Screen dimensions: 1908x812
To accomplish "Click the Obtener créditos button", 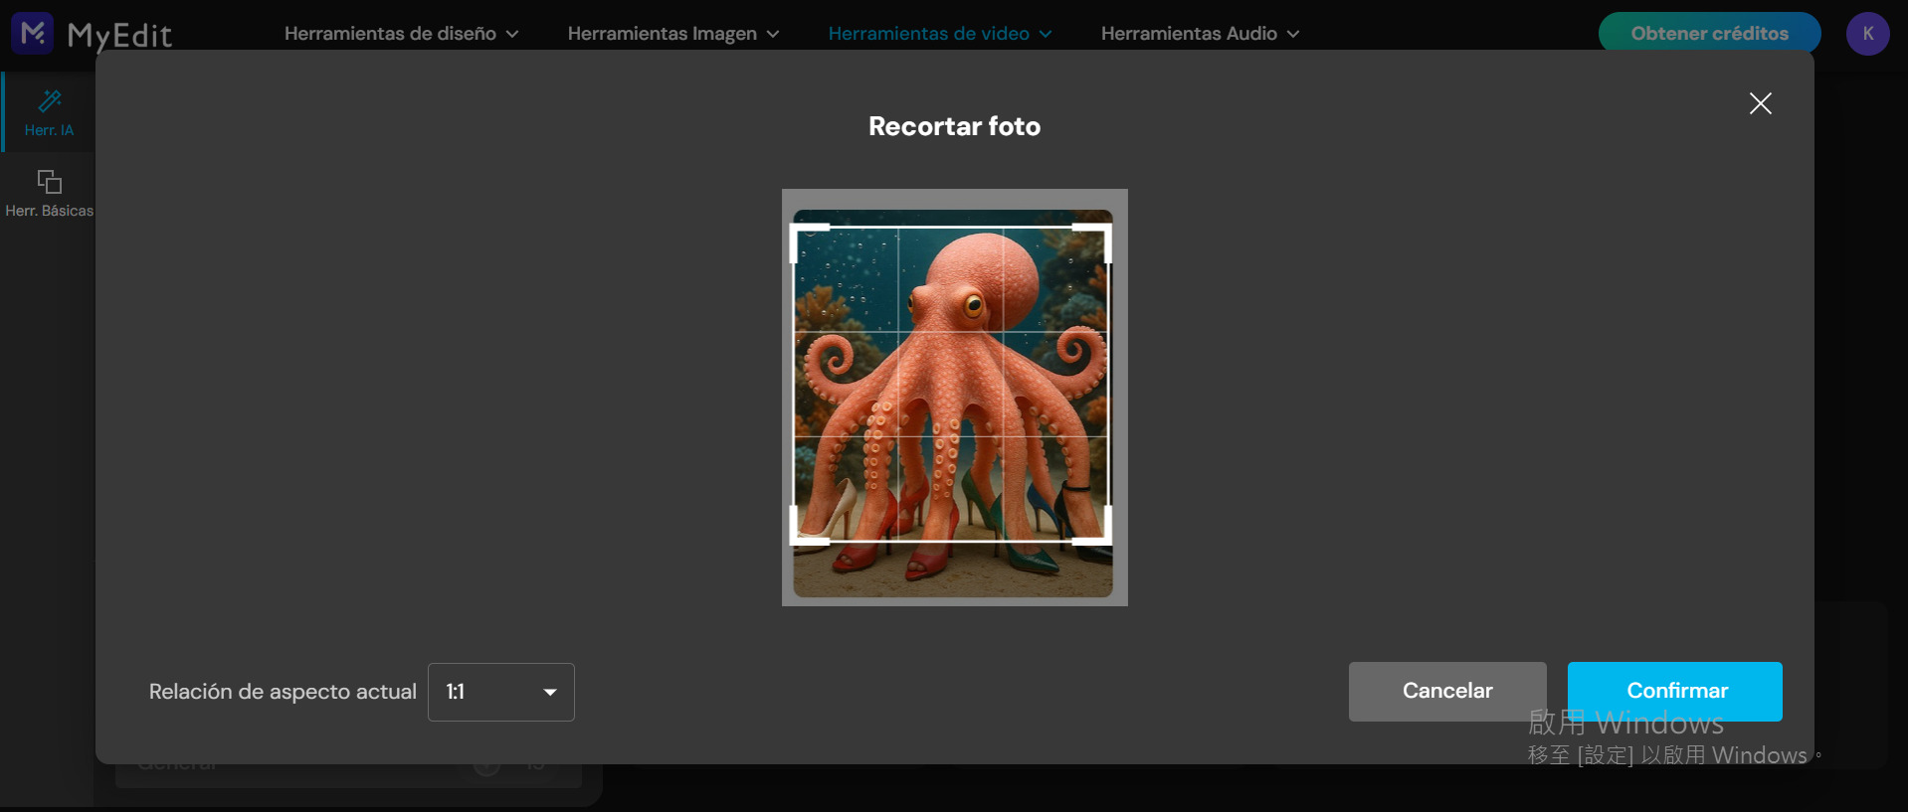I will click(x=1709, y=34).
